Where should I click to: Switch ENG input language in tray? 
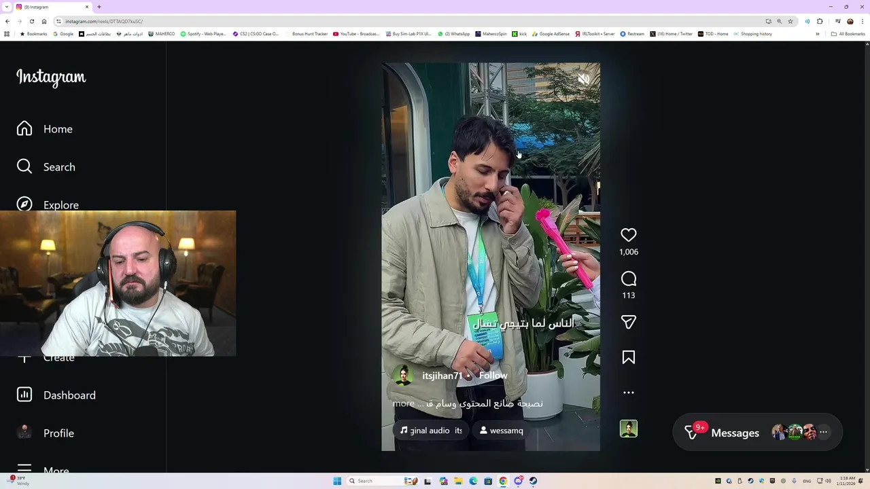[x=807, y=481]
